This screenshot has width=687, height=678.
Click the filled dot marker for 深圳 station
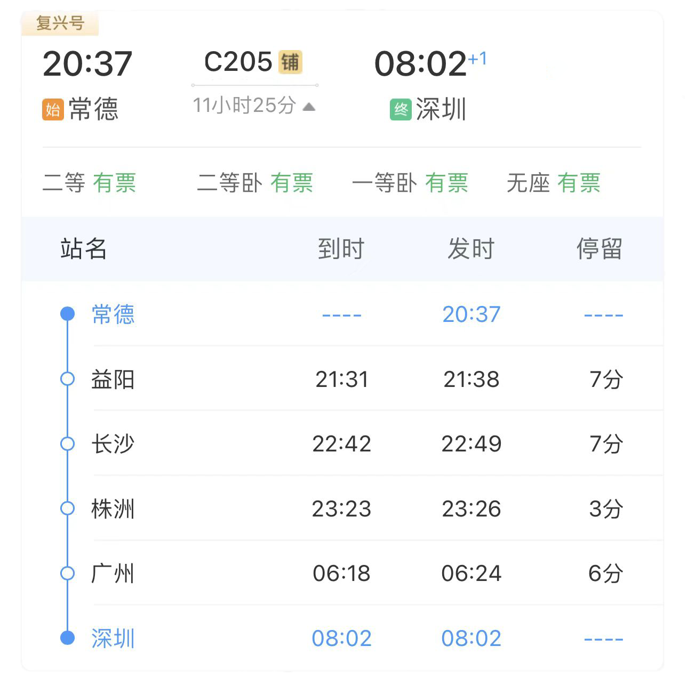pos(68,637)
